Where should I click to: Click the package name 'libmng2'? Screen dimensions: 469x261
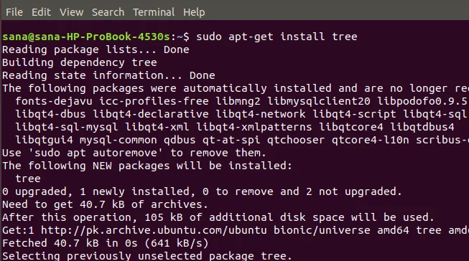pos(238,101)
